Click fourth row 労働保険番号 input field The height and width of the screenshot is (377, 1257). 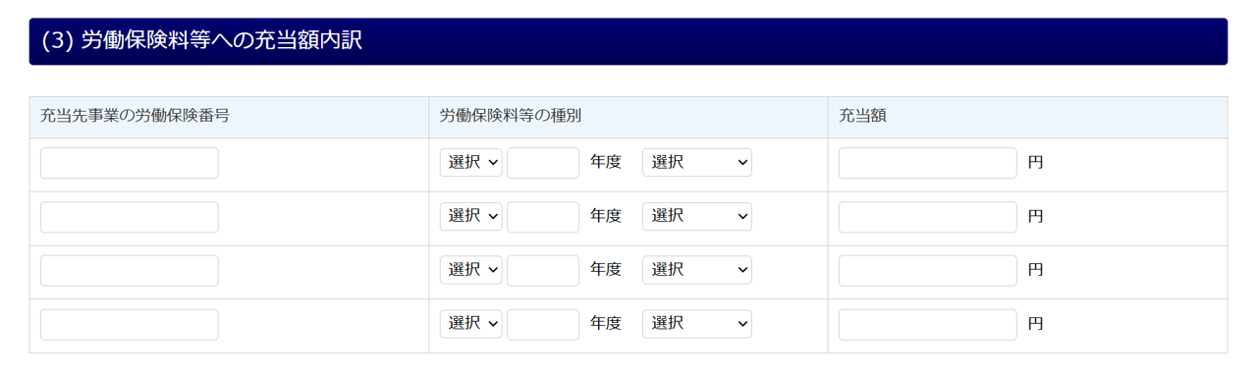point(130,324)
